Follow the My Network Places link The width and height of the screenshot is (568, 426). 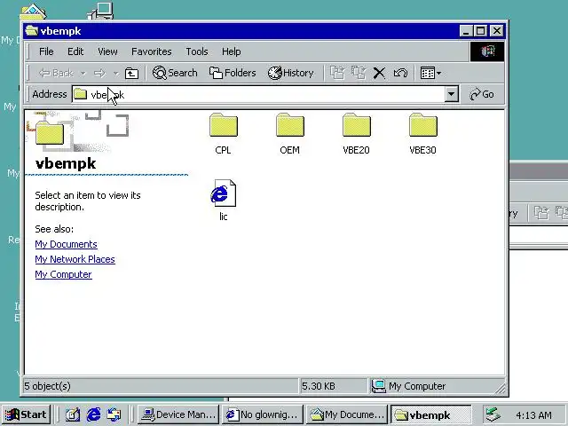(x=75, y=259)
